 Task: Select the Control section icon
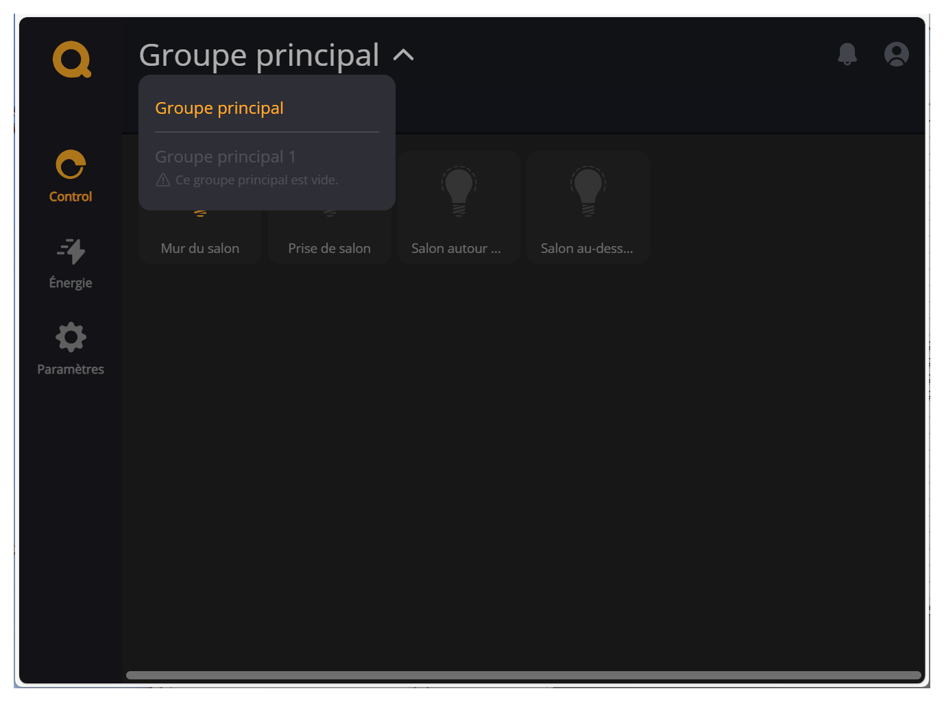(x=70, y=165)
